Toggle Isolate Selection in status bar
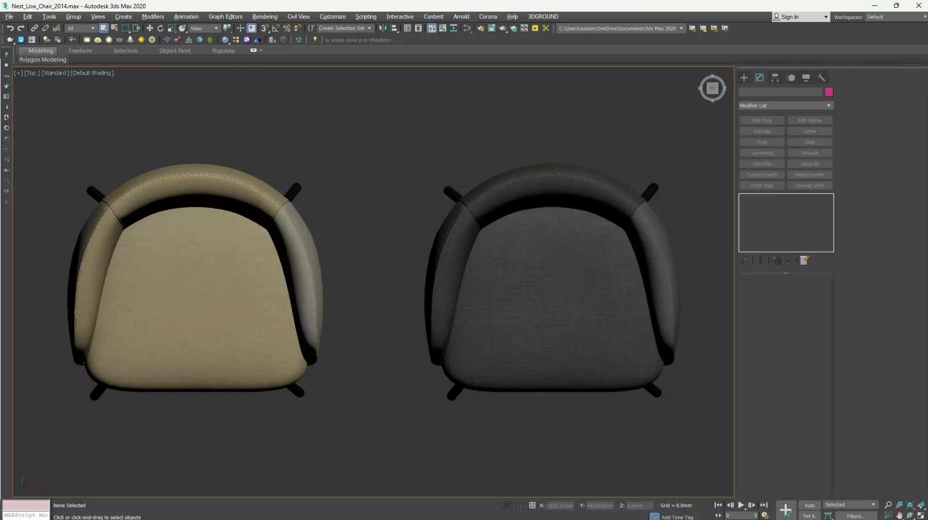Screen dimensions: 928x520 coord(507,505)
